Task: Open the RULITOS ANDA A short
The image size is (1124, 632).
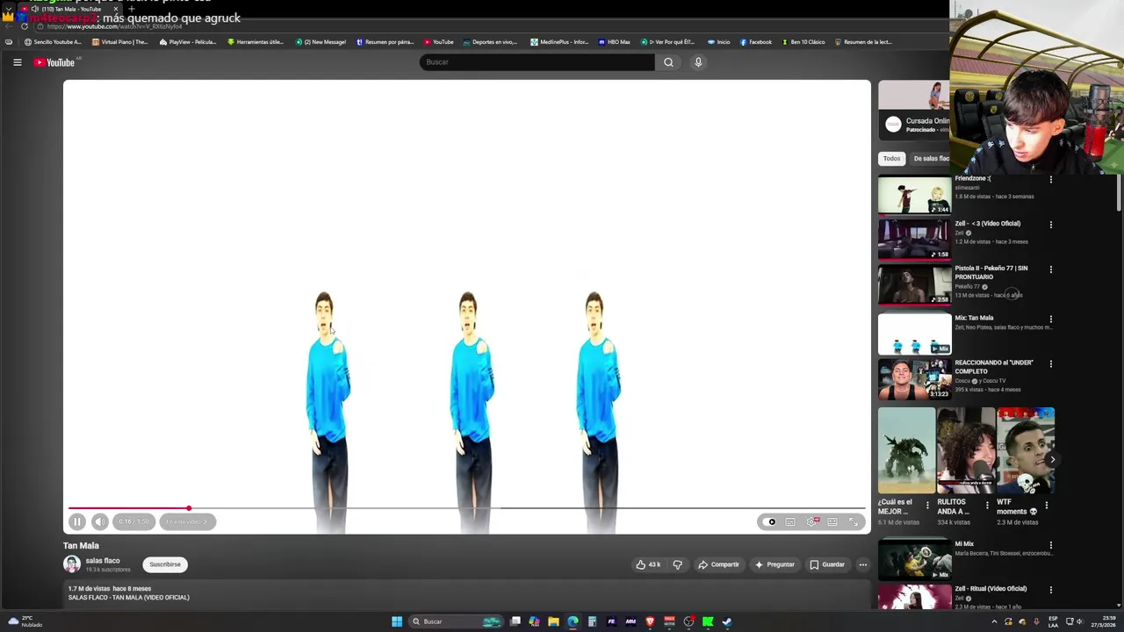Action: tap(966, 450)
